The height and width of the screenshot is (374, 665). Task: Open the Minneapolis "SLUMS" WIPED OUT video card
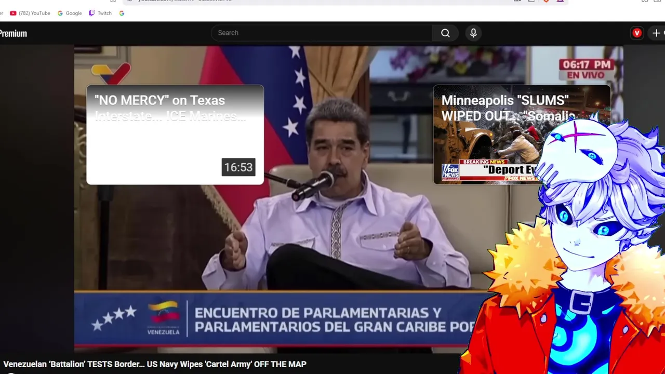point(522,135)
